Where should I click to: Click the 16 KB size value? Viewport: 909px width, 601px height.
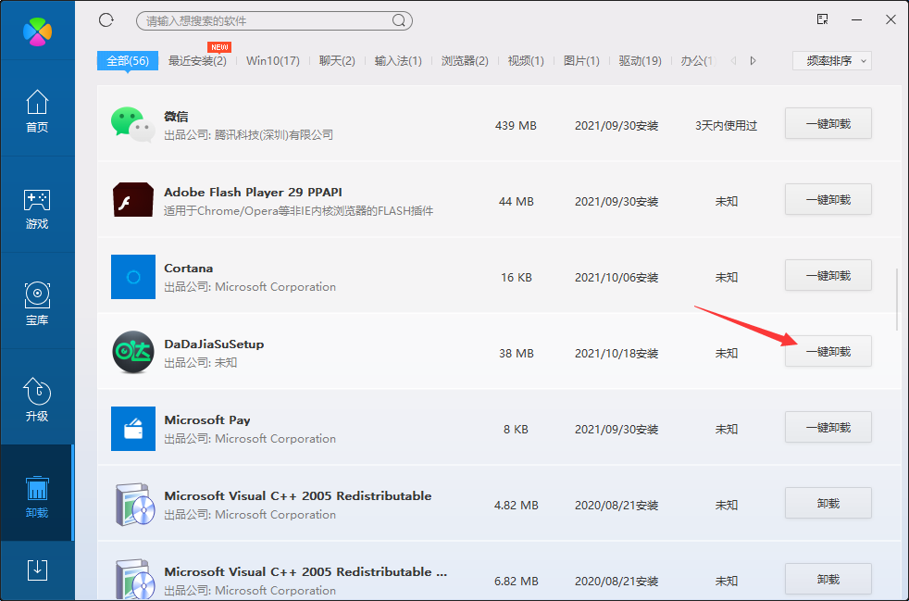[517, 277]
